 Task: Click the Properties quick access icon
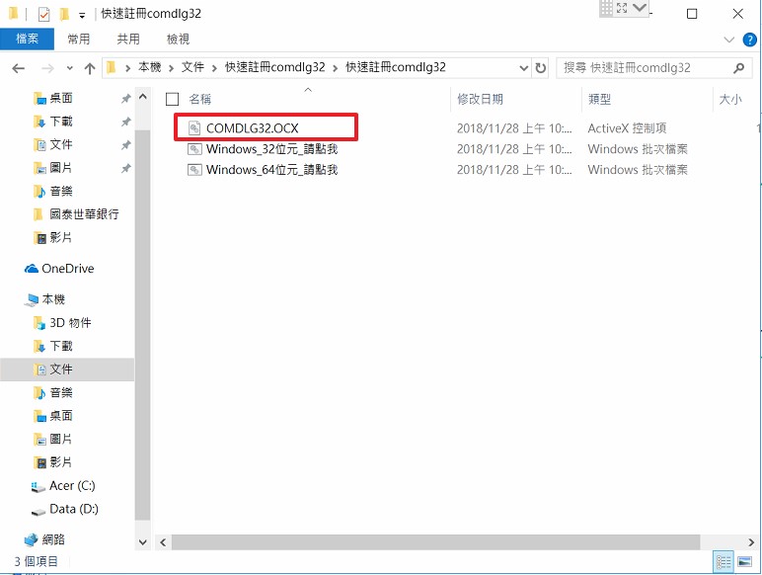43,14
